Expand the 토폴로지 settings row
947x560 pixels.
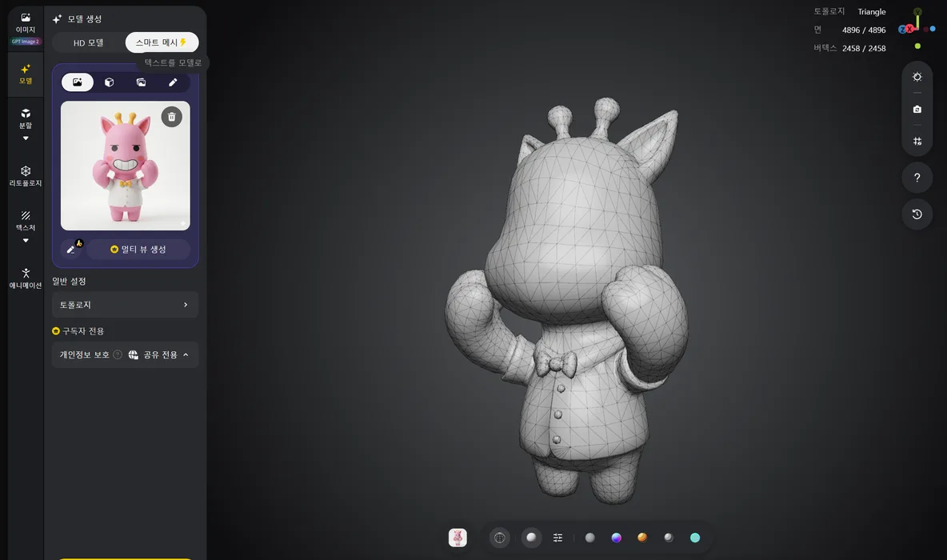125,305
